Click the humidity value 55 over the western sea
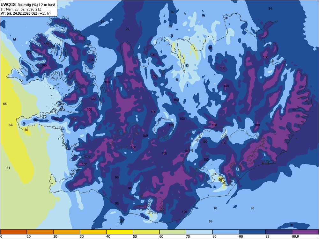319x239 pixels. [5, 104]
